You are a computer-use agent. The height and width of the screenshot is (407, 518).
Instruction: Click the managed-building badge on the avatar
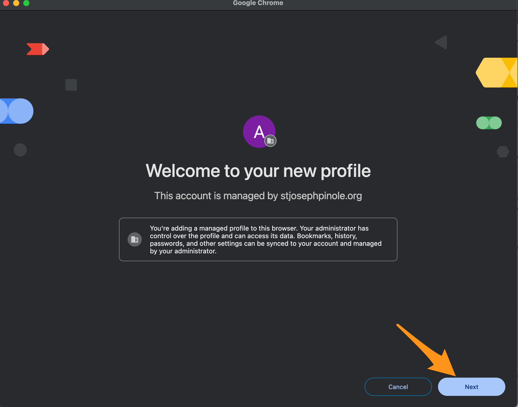click(270, 141)
